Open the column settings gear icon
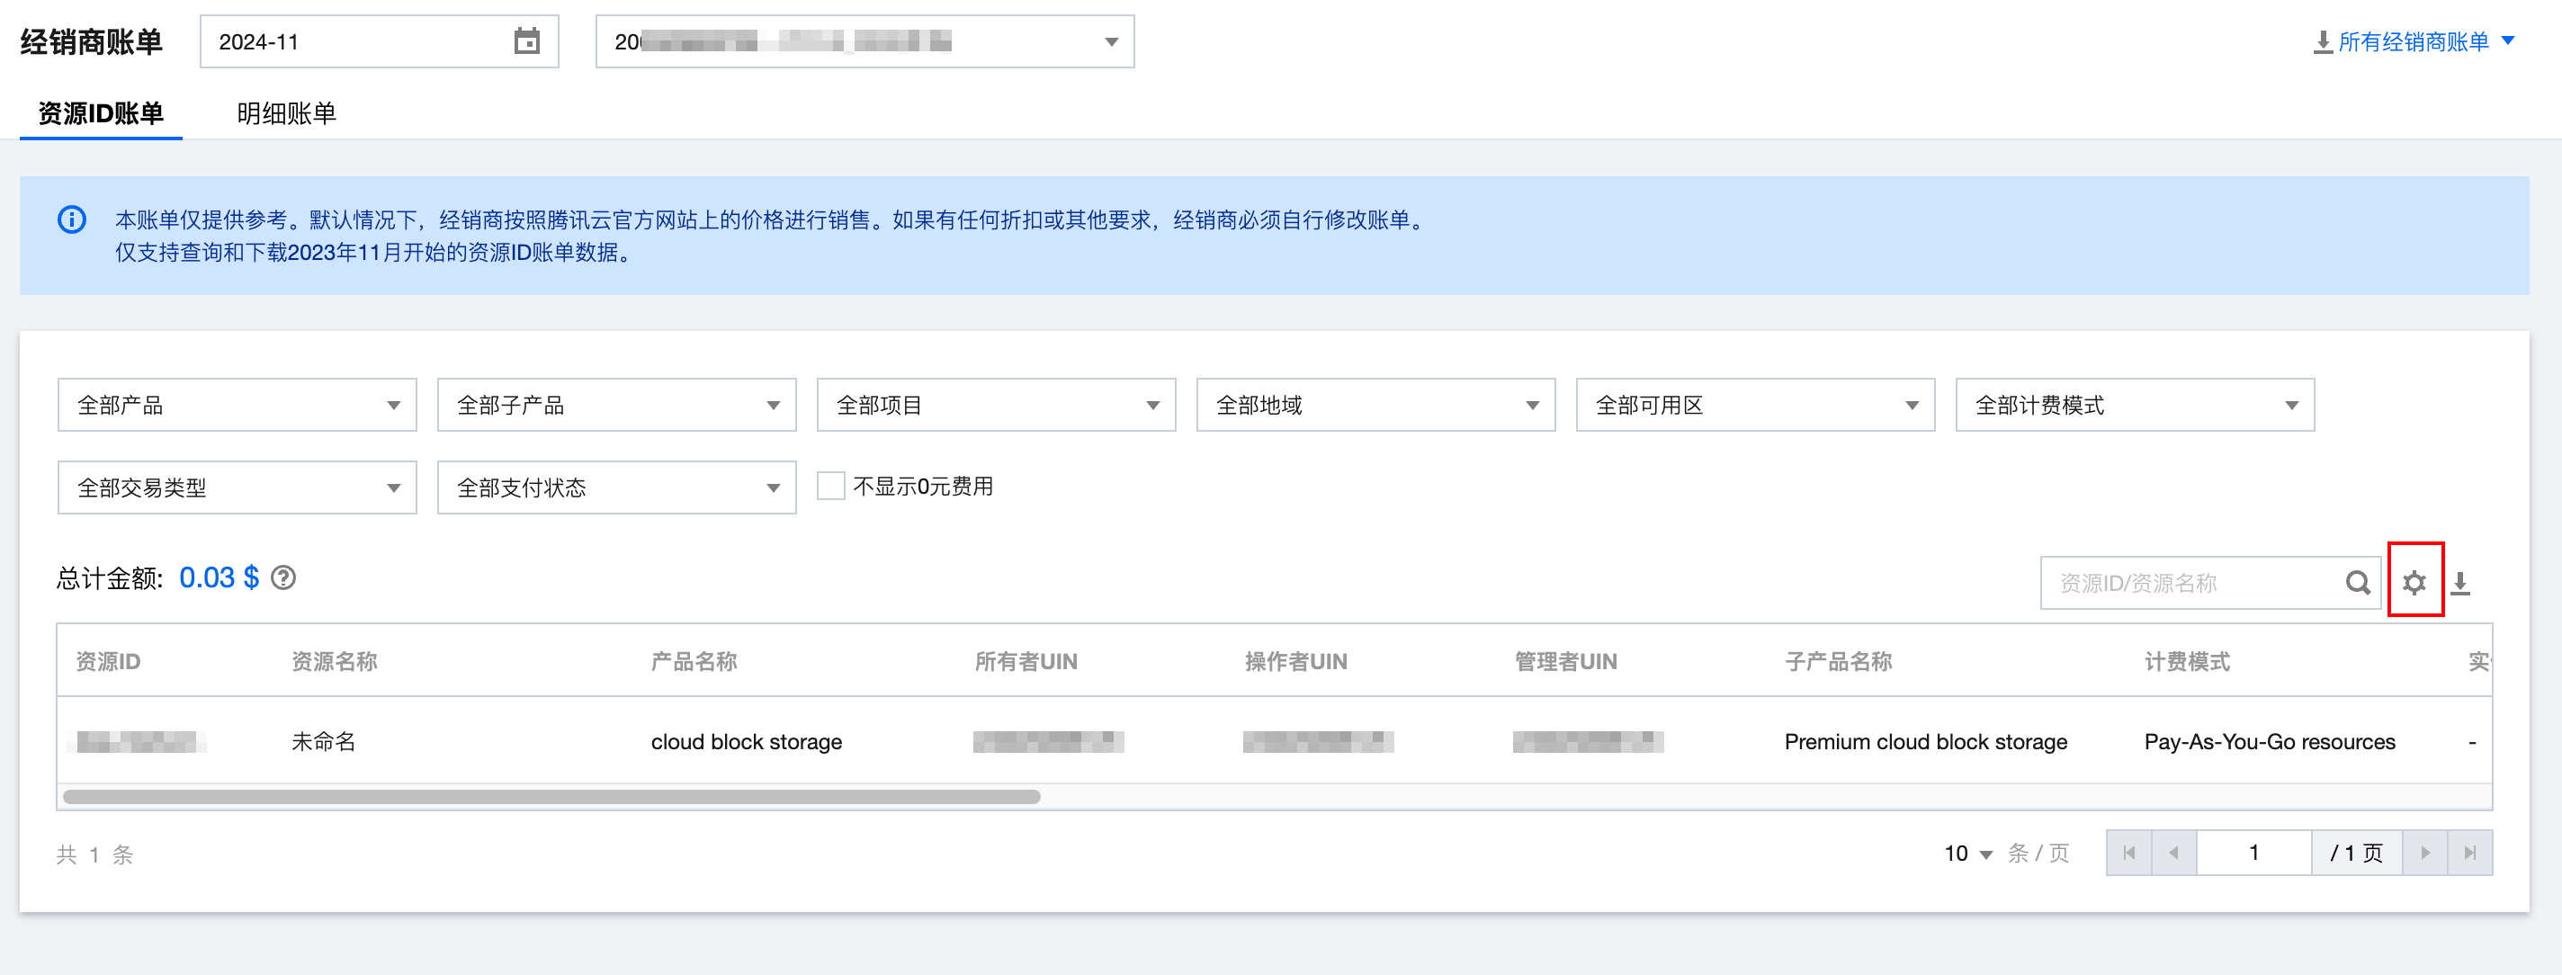 point(2414,582)
